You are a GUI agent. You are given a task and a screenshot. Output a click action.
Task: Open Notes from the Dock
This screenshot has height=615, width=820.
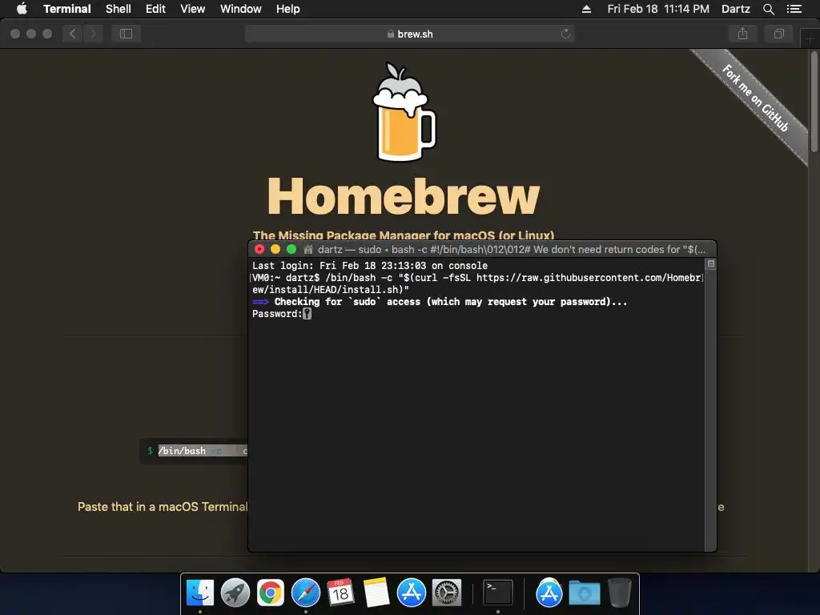coord(376,593)
